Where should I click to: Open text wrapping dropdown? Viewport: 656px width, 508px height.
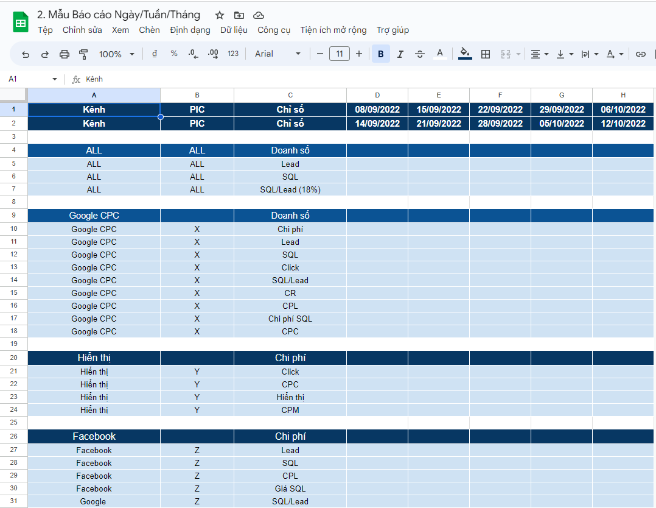tap(590, 54)
